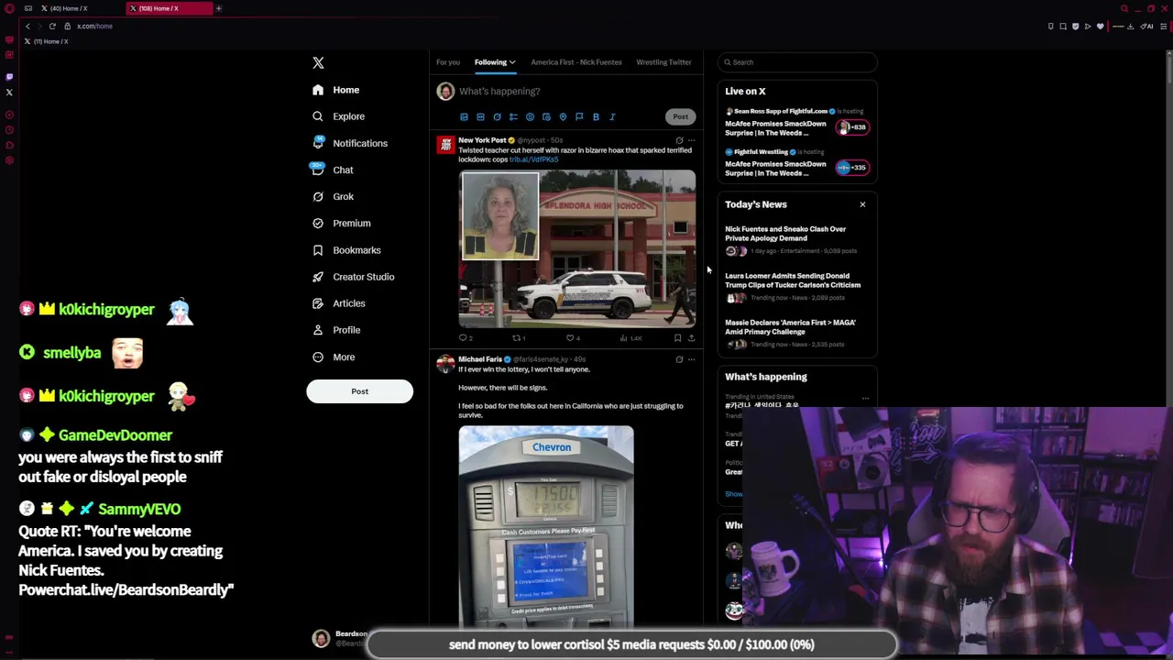Like the New York Post tweet

click(x=572, y=338)
